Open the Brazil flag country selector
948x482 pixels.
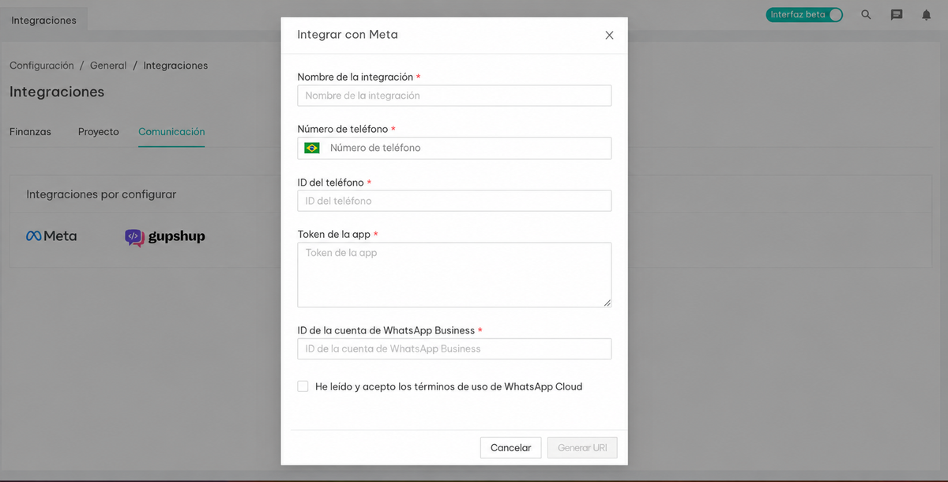point(312,148)
